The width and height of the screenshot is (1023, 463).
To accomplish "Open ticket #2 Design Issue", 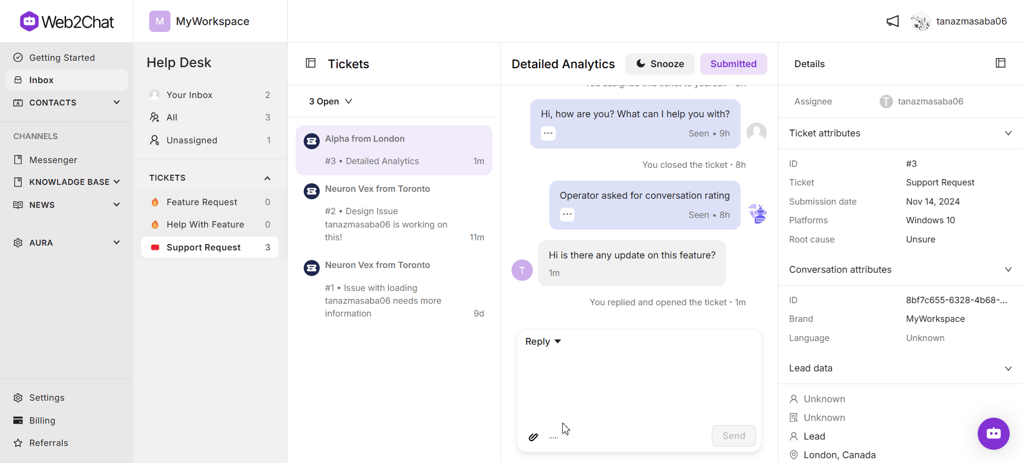I will coord(394,213).
